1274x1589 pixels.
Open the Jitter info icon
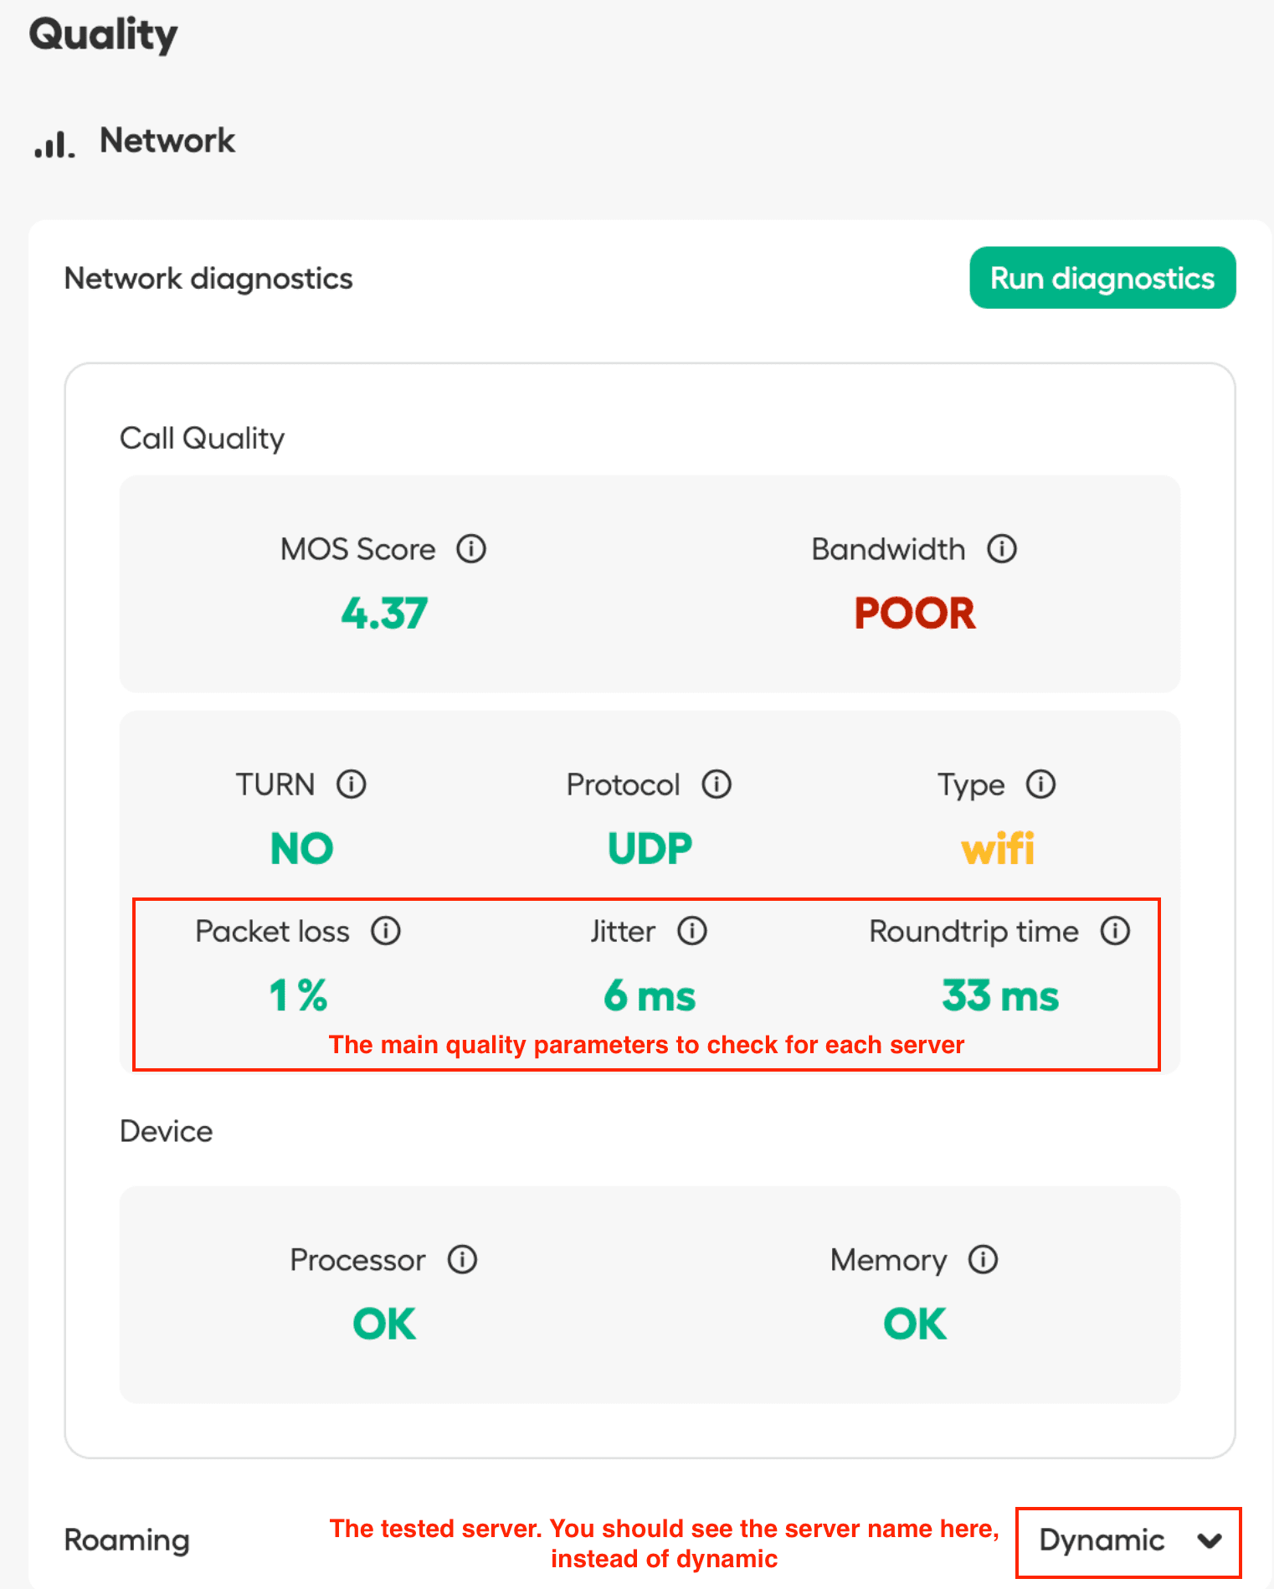tap(692, 931)
